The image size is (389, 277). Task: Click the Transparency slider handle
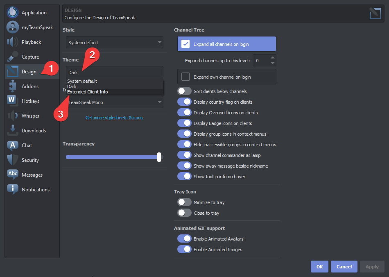pos(159,157)
